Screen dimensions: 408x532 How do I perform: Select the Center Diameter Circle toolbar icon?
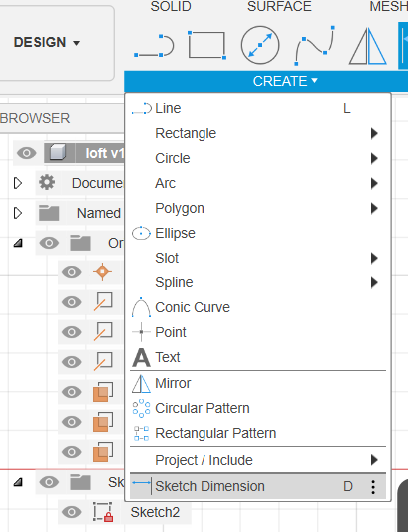(x=260, y=45)
